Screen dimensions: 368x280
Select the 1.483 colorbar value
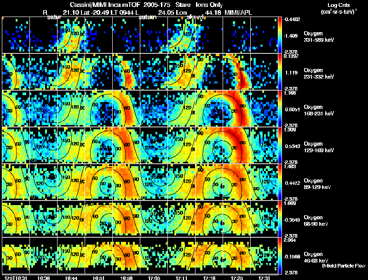(x=290, y=166)
